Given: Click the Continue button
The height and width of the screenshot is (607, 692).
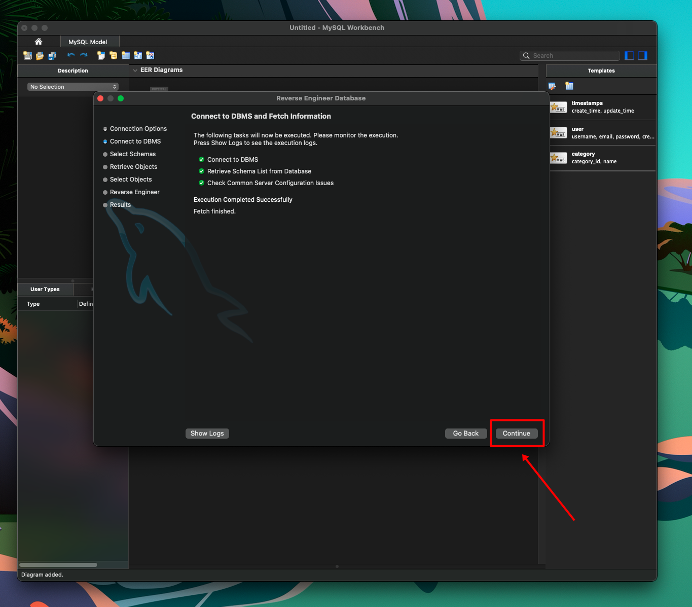Looking at the screenshot, I should tap(517, 433).
